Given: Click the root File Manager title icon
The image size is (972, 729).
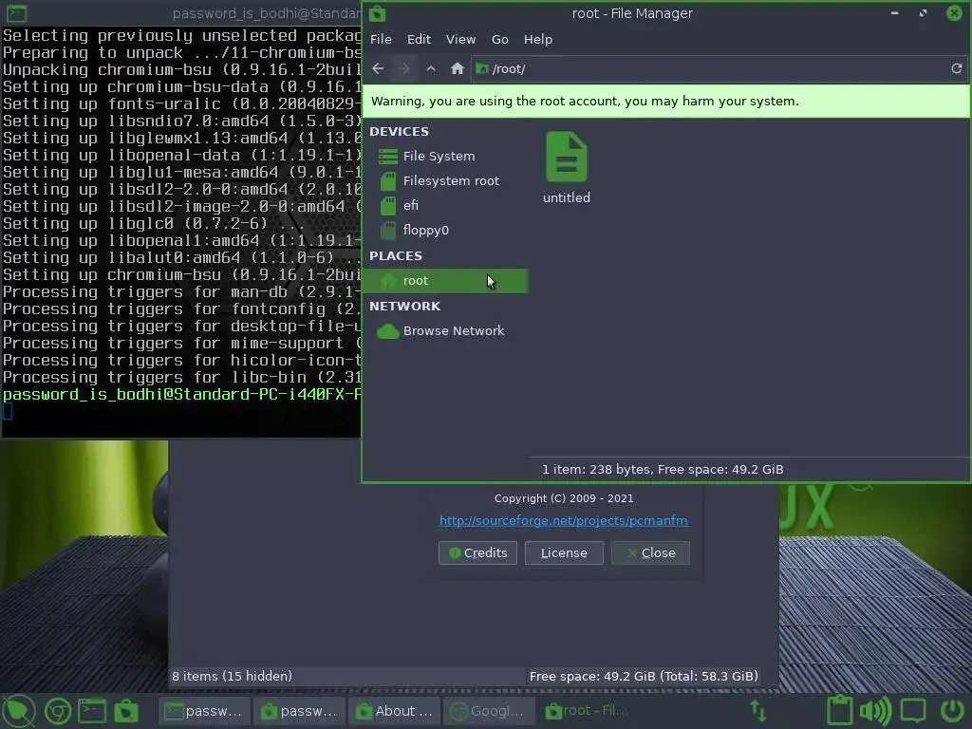Looking at the screenshot, I should point(378,13).
